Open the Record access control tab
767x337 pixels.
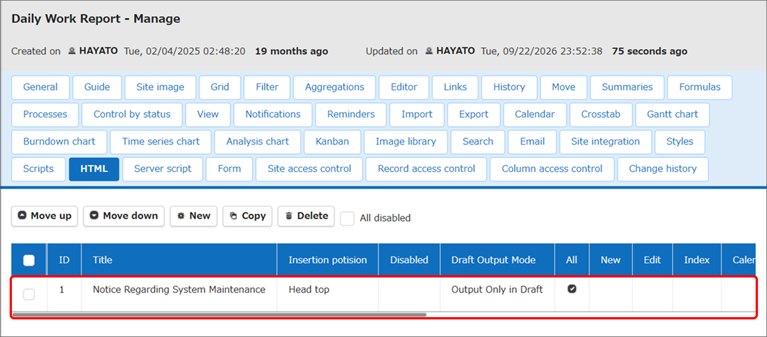426,169
